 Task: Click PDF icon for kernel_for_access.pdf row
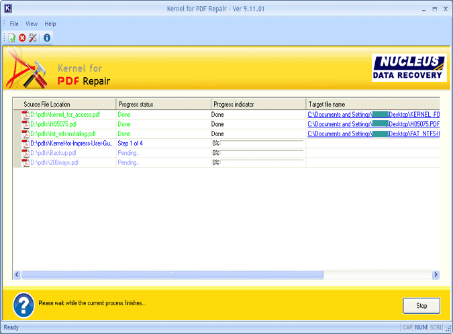pyautogui.click(x=26, y=115)
